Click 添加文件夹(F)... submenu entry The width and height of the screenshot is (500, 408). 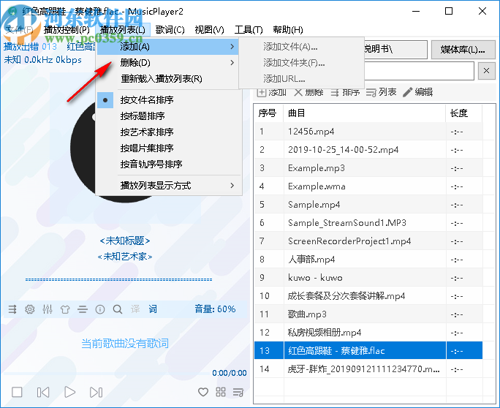301,63
